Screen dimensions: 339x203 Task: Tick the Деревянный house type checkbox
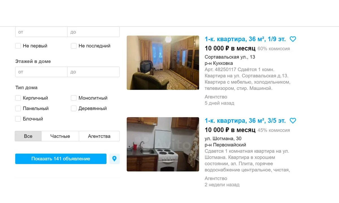tap(74, 109)
